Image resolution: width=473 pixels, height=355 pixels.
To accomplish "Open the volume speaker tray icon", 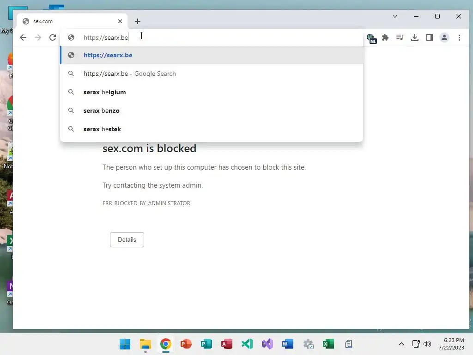I will 427,344.
